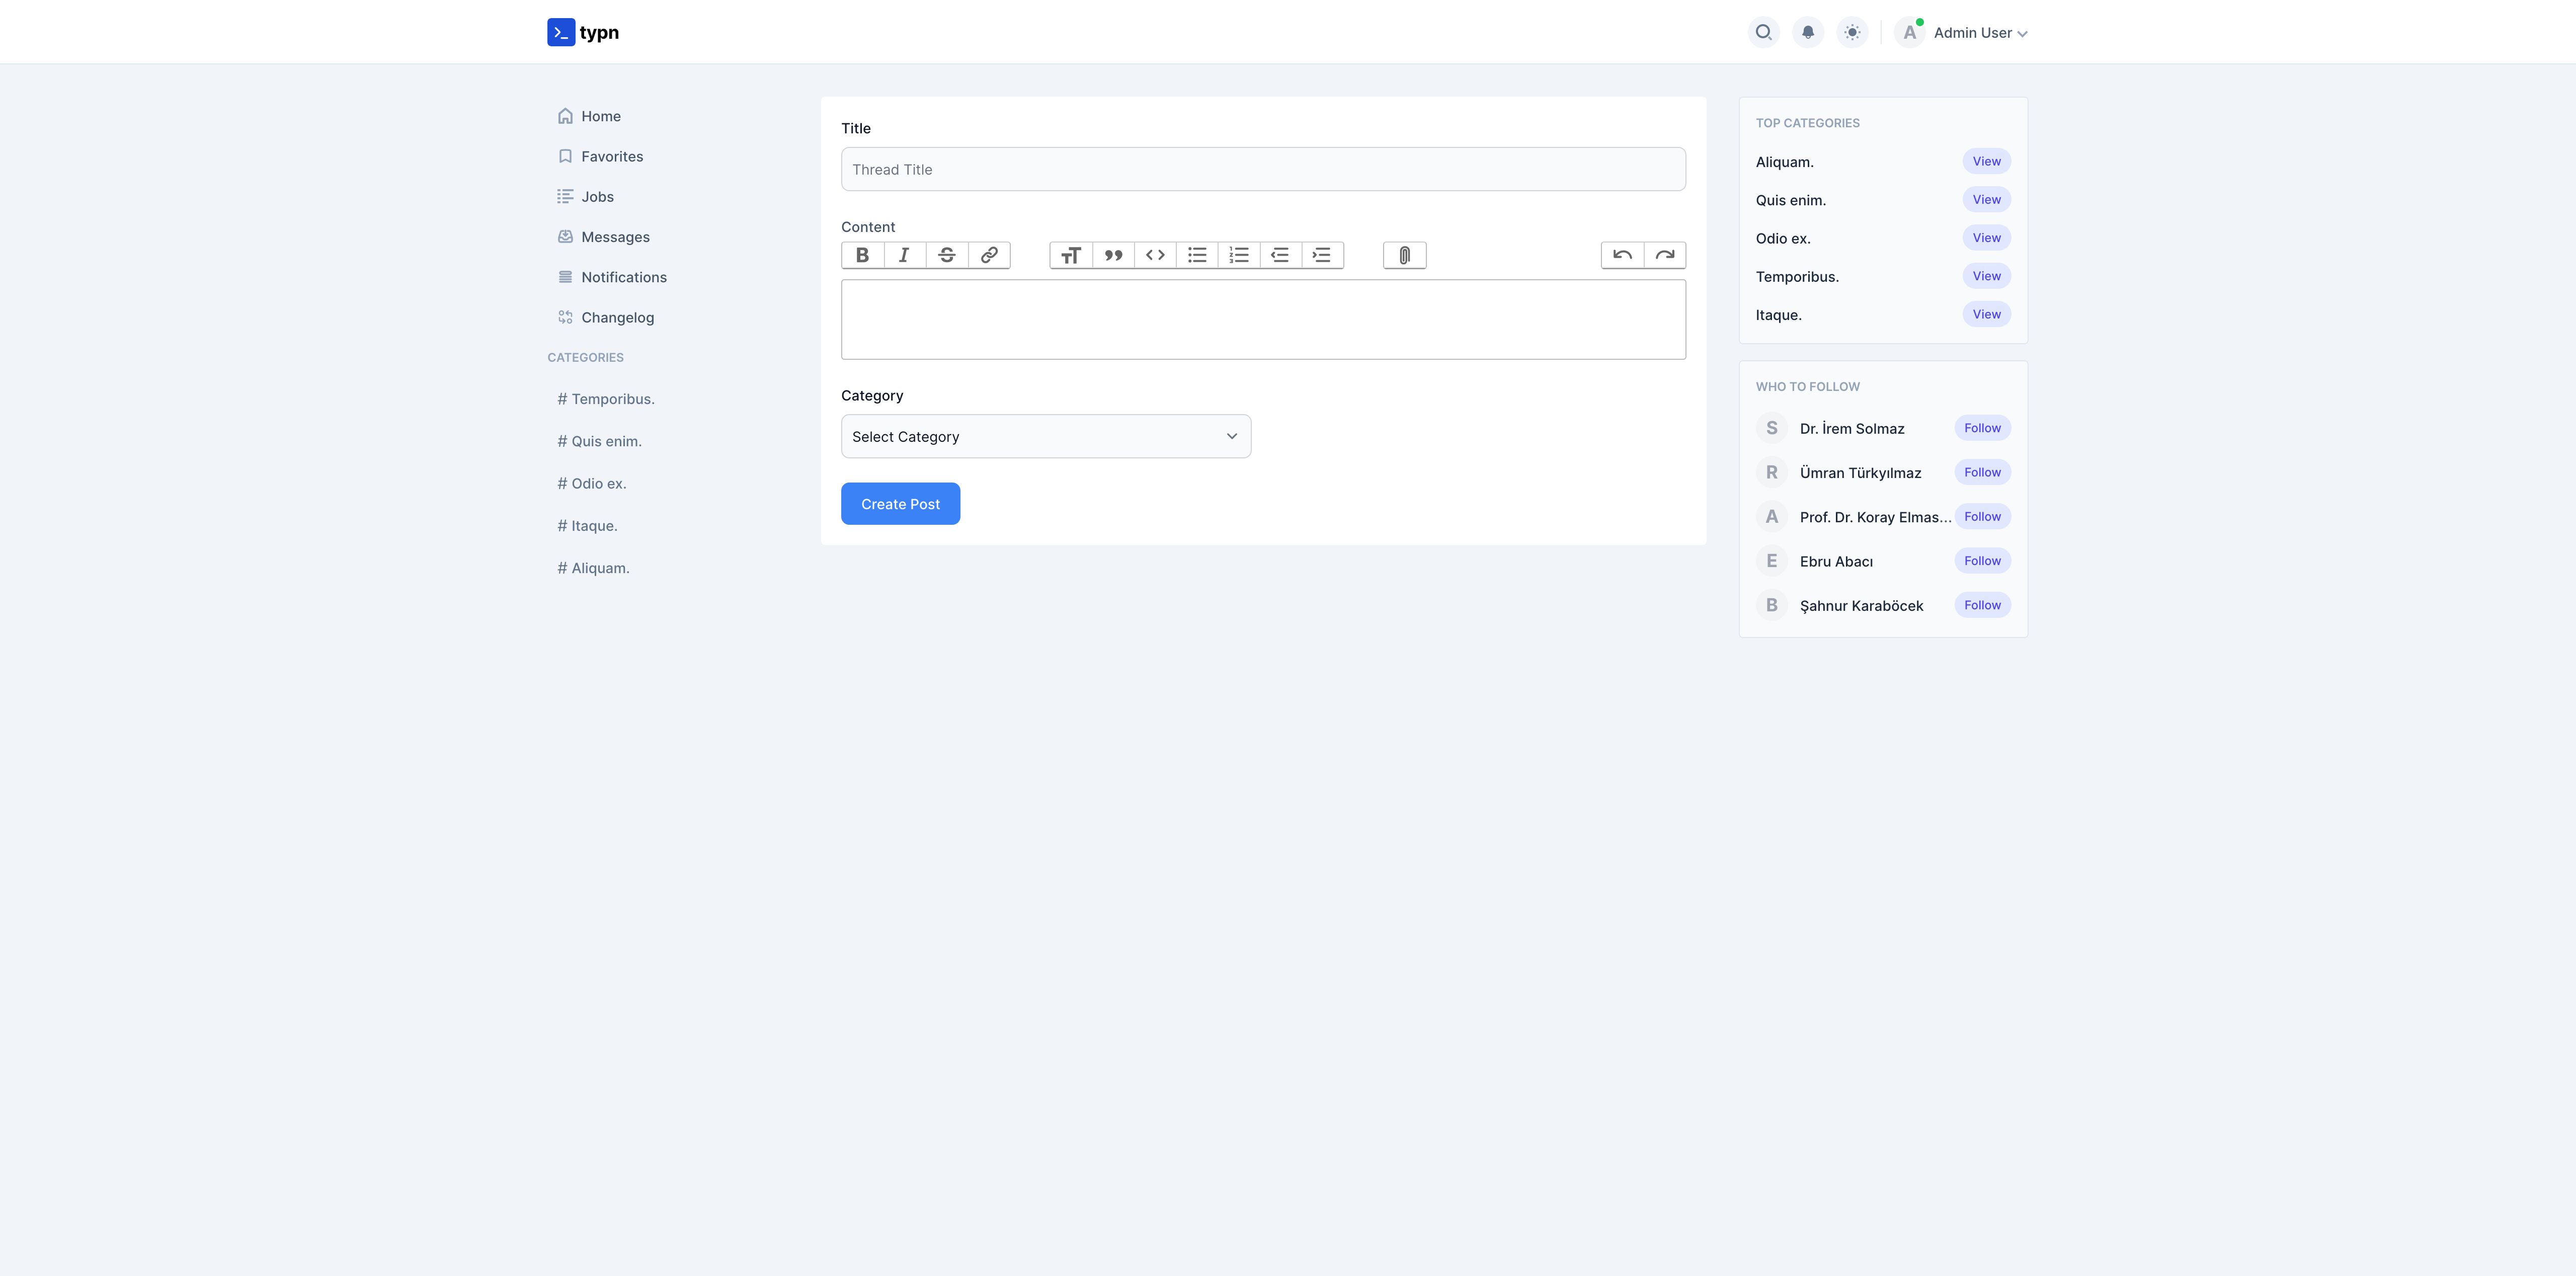Follow Ebru Abacı
2576x1276 pixels.
pyautogui.click(x=1981, y=561)
